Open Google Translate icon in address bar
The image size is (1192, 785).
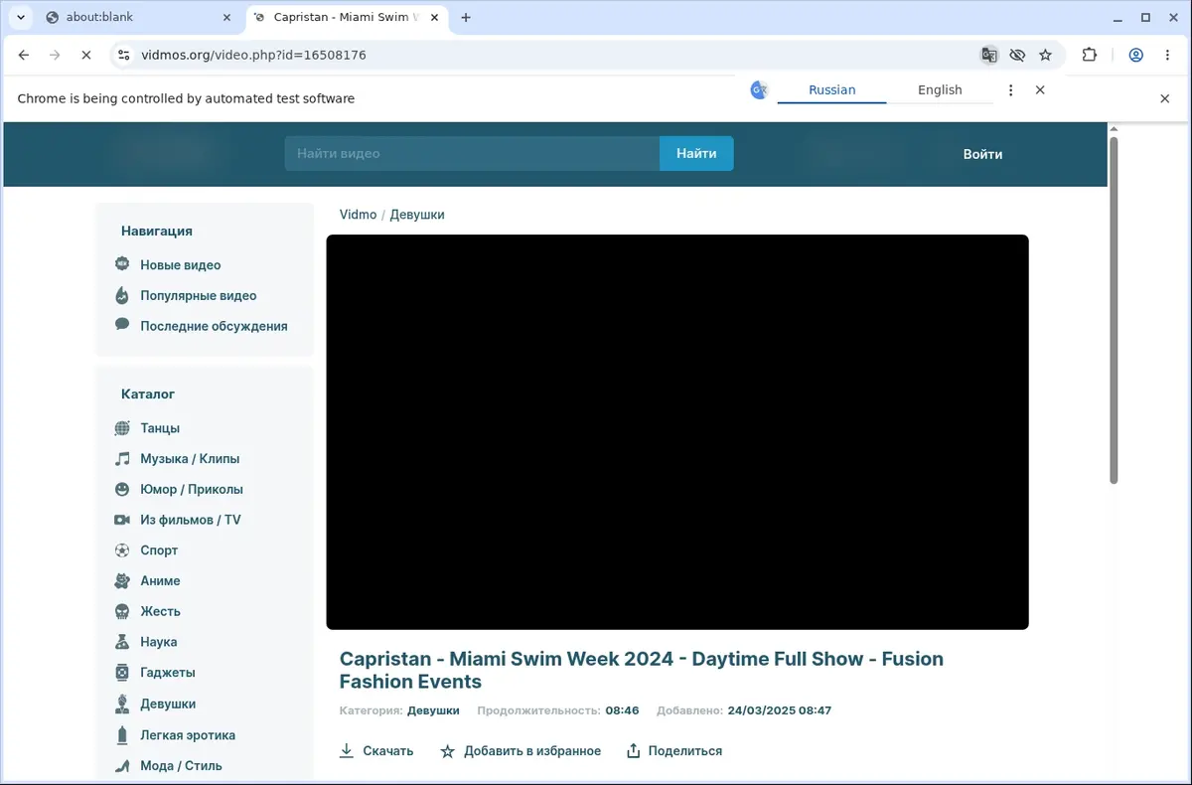point(989,55)
